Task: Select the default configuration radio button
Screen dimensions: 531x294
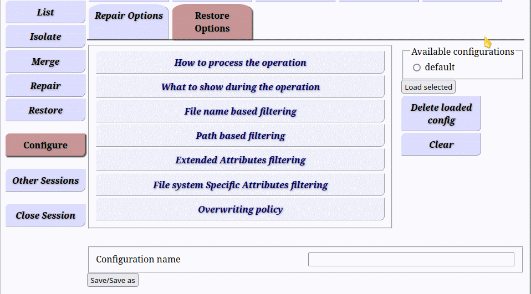Action: pyautogui.click(x=417, y=68)
